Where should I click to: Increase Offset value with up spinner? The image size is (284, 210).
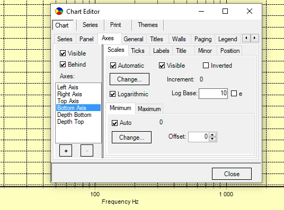click(x=212, y=135)
